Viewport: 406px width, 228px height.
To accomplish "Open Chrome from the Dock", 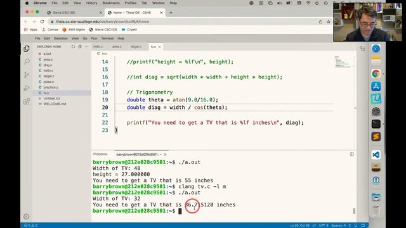I will [x=376, y=73].
